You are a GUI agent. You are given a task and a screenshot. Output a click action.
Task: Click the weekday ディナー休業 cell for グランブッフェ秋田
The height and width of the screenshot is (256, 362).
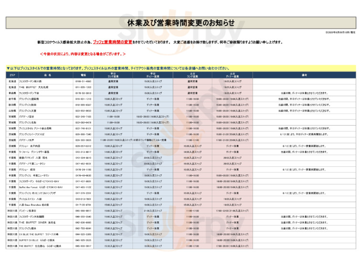coord(153,105)
